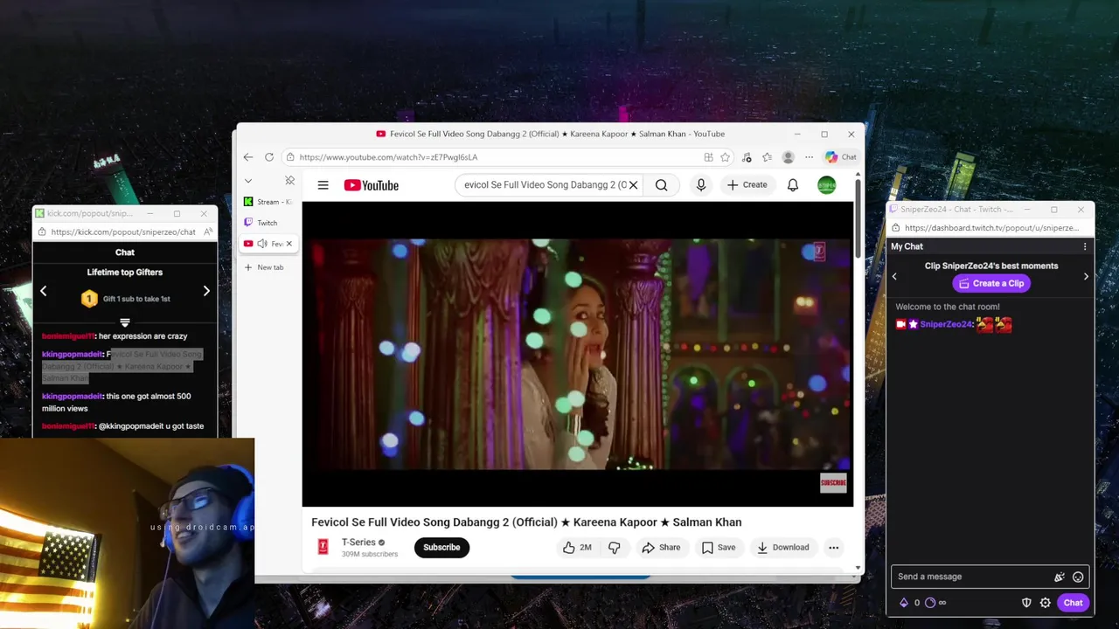The height and width of the screenshot is (629, 1119).
Task: Download the Fevicol Se video
Action: coord(783,548)
